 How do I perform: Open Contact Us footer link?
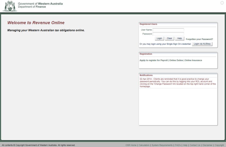click(195, 145)
